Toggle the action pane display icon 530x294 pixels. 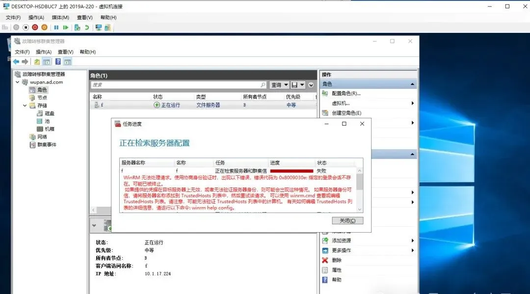pos(67,61)
